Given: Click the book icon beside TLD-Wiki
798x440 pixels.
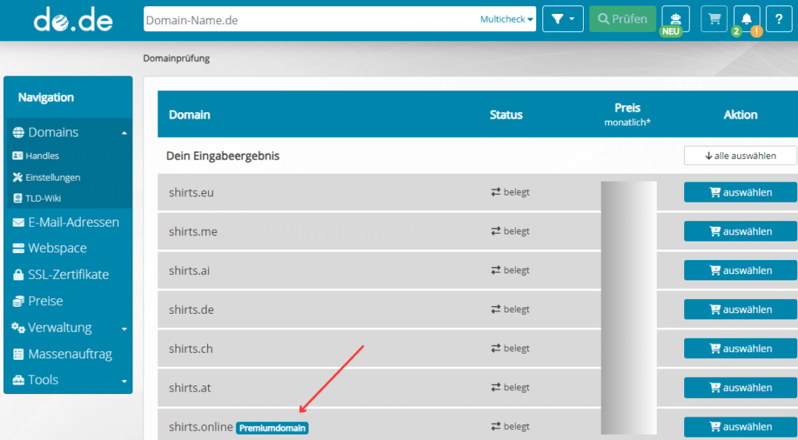Looking at the screenshot, I should pyautogui.click(x=18, y=199).
